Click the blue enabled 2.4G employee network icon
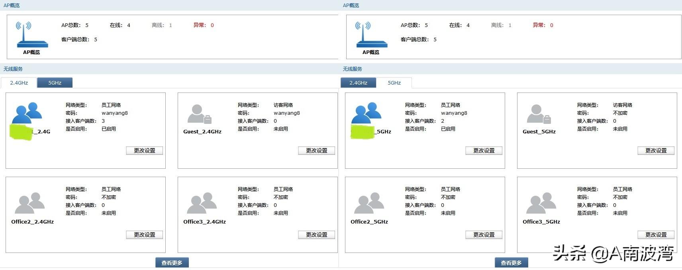The image size is (682, 270). coord(27,114)
